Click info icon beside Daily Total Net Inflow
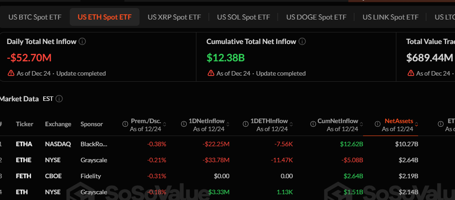The image size is (455, 200). [82, 41]
